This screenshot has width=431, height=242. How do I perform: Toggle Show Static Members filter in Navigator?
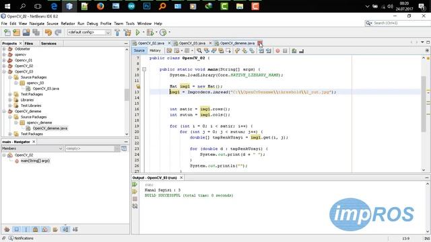click(26, 229)
